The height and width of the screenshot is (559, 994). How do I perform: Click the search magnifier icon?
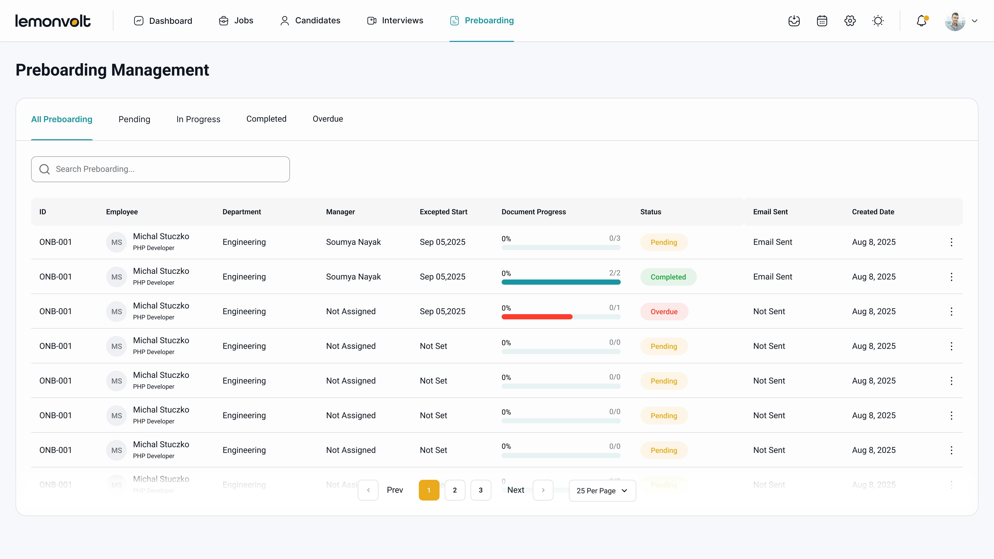(45, 169)
